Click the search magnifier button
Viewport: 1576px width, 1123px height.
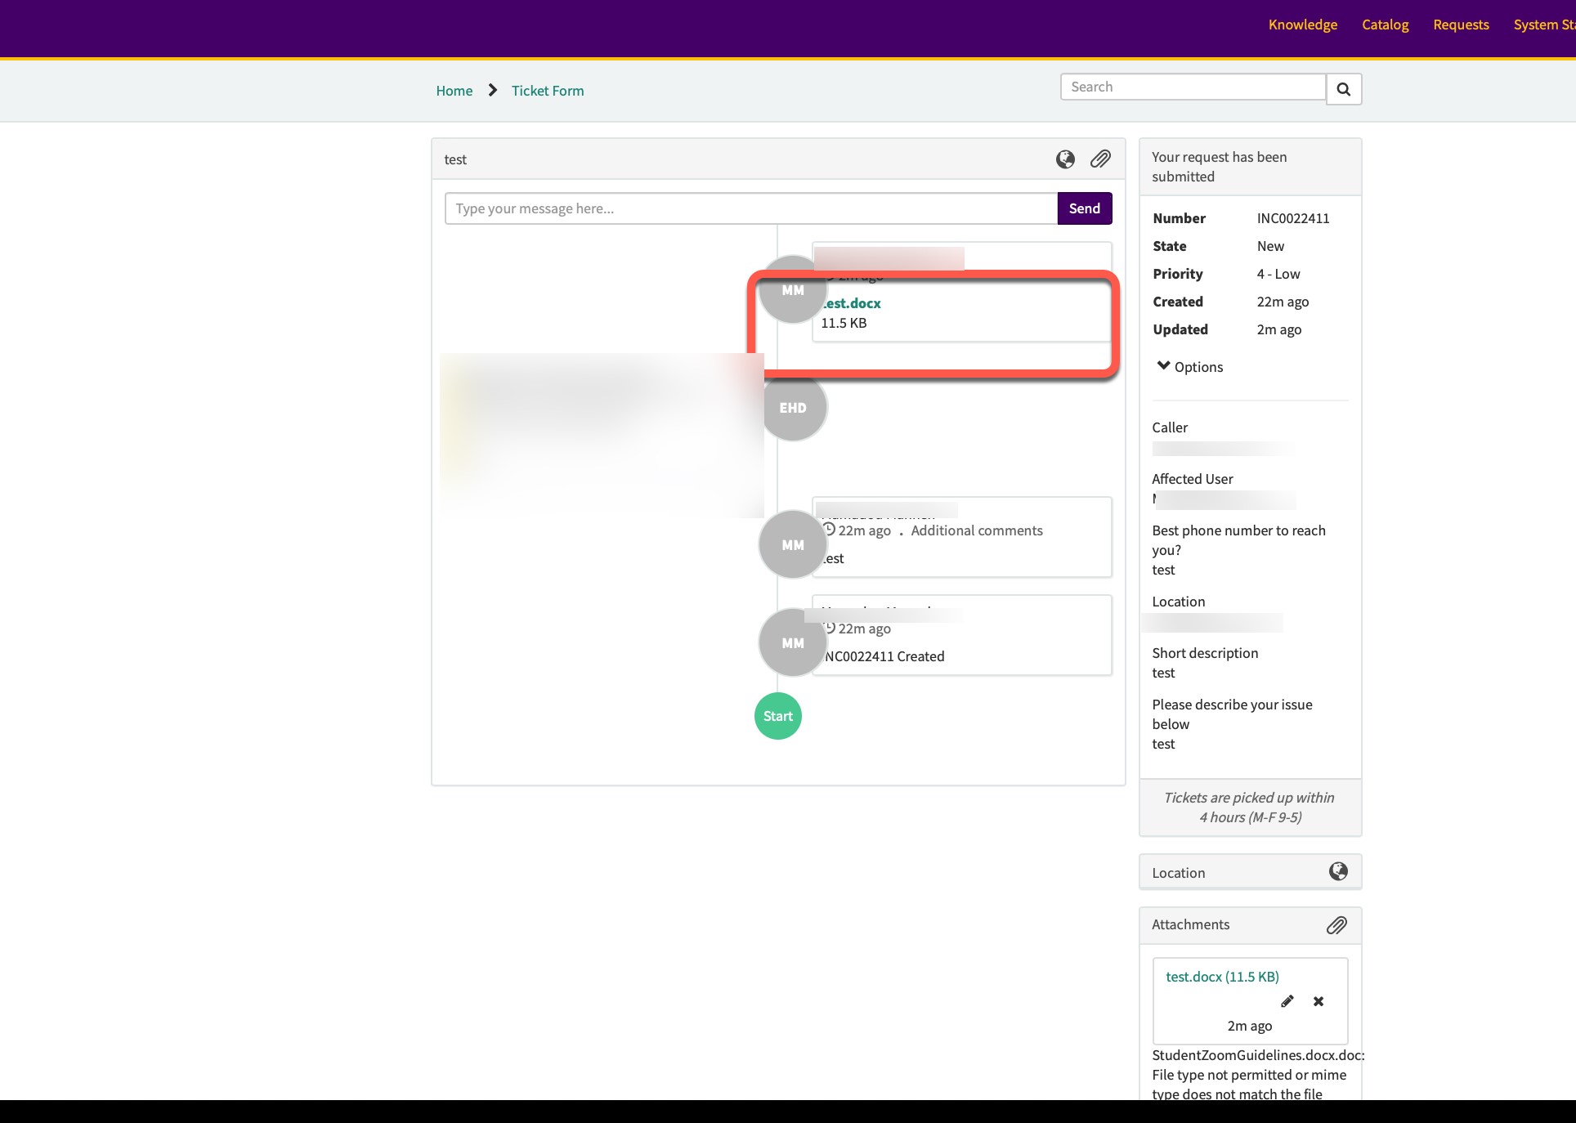click(x=1343, y=88)
